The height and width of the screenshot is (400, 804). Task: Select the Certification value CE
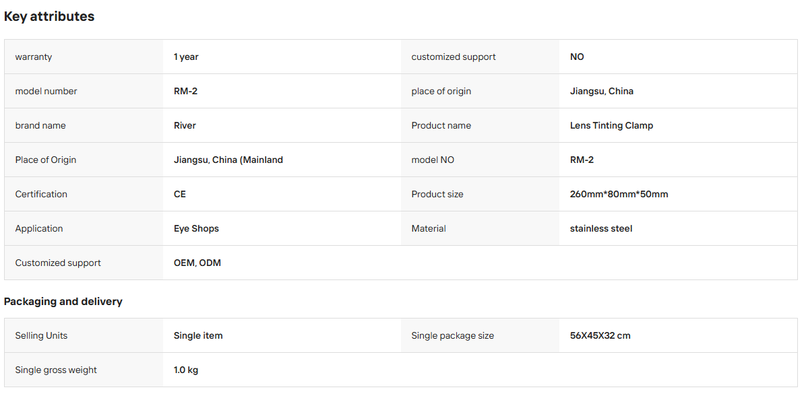[x=180, y=194]
